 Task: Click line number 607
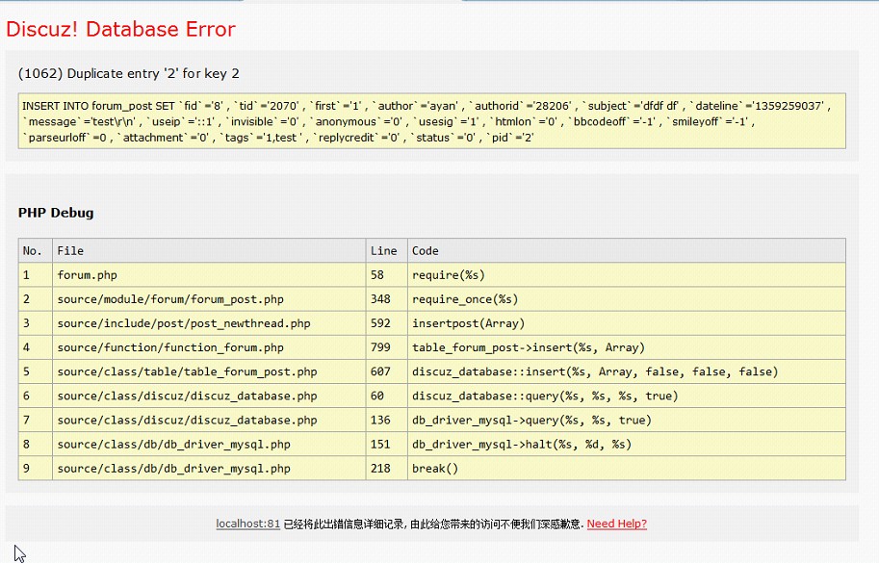click(x=387, y=371)
